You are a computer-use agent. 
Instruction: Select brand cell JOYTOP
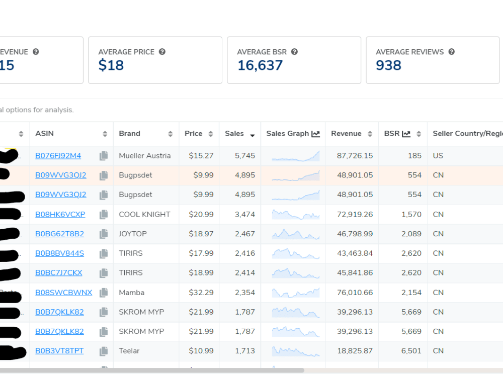pyautogui.click(x=132, y=234)
